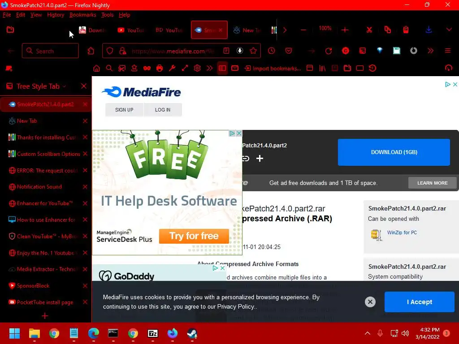Open Steam from the taskbar
The width and height of the screenshot is (459, 344).
(192, 333)
